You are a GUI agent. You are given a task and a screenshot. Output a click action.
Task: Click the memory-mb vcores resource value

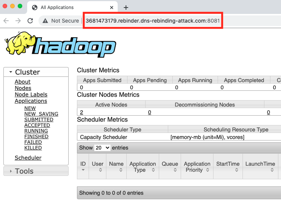207,137
